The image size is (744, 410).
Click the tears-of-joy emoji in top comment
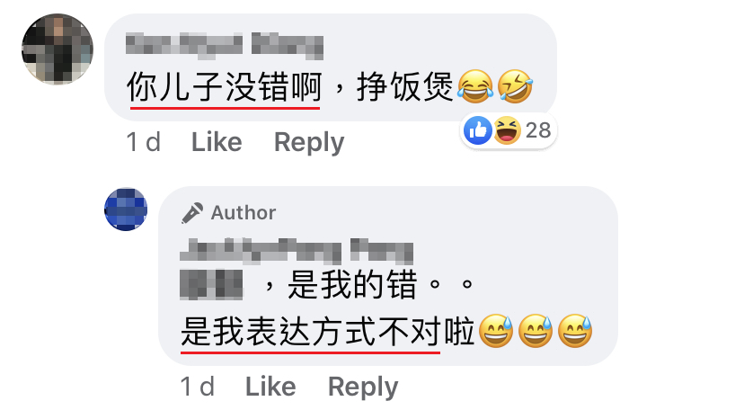point(475,86)
